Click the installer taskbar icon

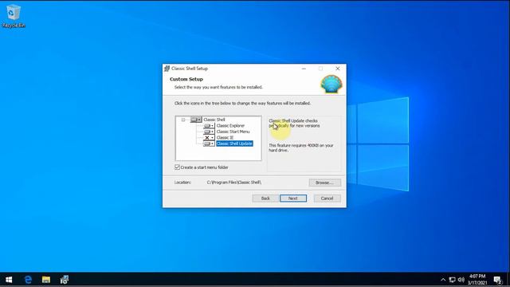pos(64,280)
